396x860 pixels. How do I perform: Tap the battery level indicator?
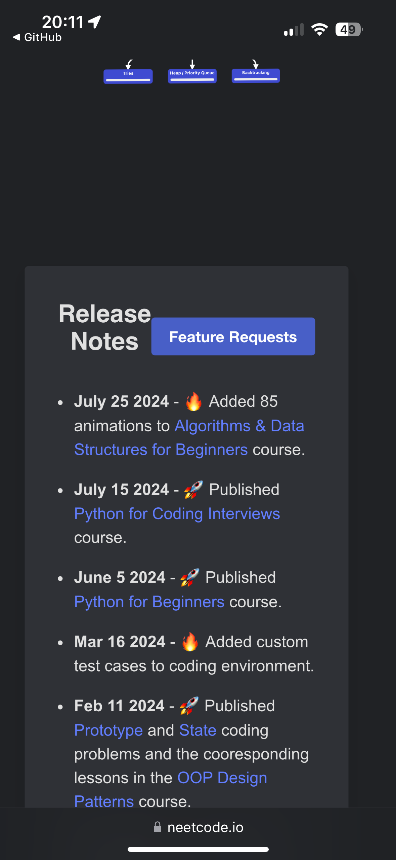tap(349, 30)
